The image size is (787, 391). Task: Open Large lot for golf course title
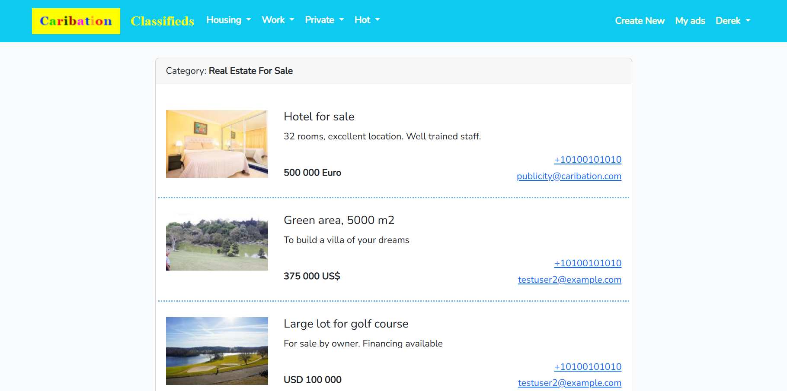pyautogui.click(x=346, y=324)
